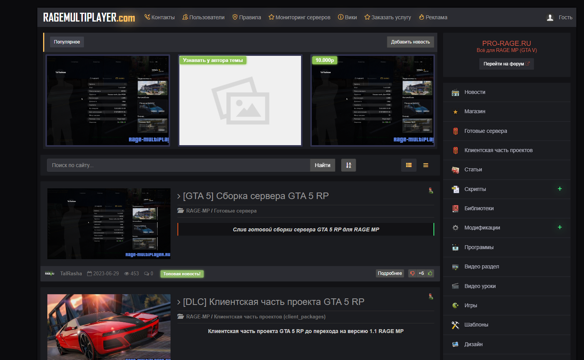Click the Статьи sidebar icon

coord(455,170)
